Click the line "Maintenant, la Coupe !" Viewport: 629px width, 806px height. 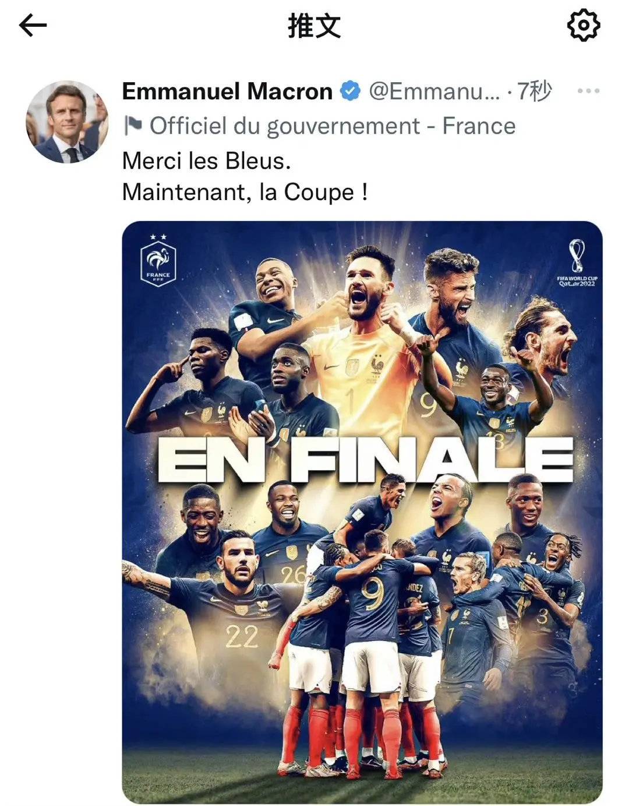[245, 192]
